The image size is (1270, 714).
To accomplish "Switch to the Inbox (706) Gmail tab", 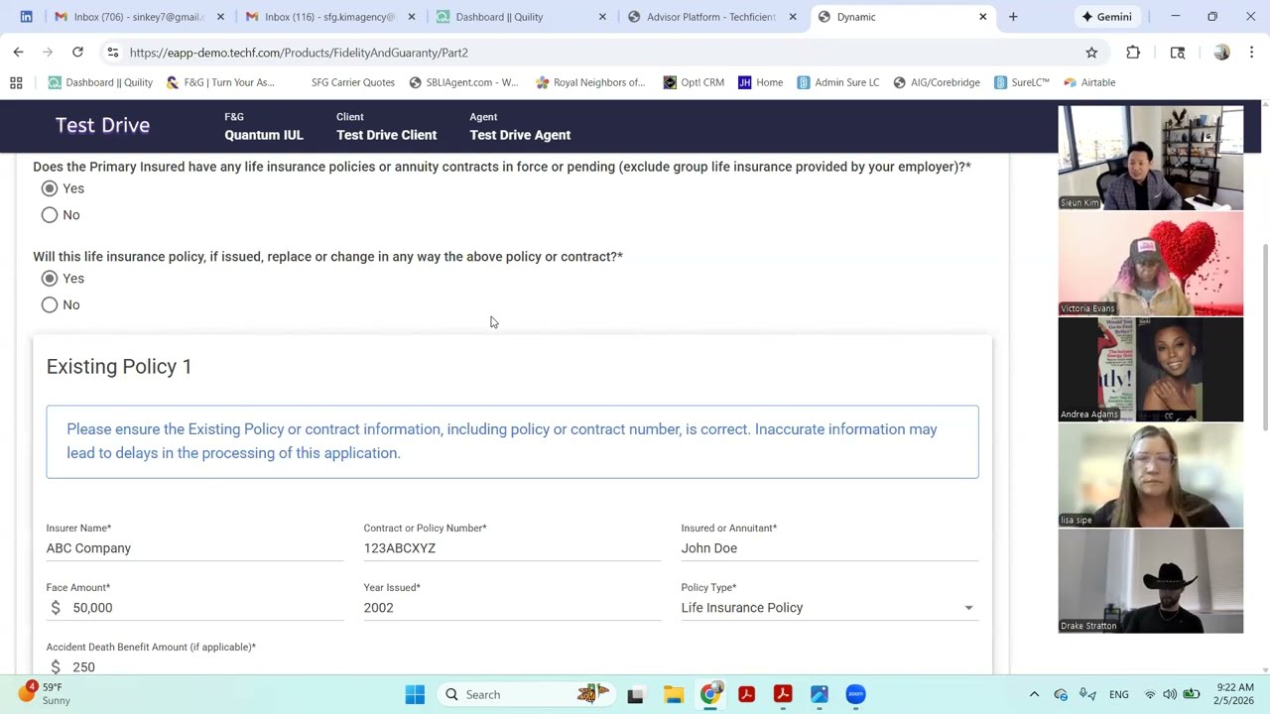I will point(139,17).
